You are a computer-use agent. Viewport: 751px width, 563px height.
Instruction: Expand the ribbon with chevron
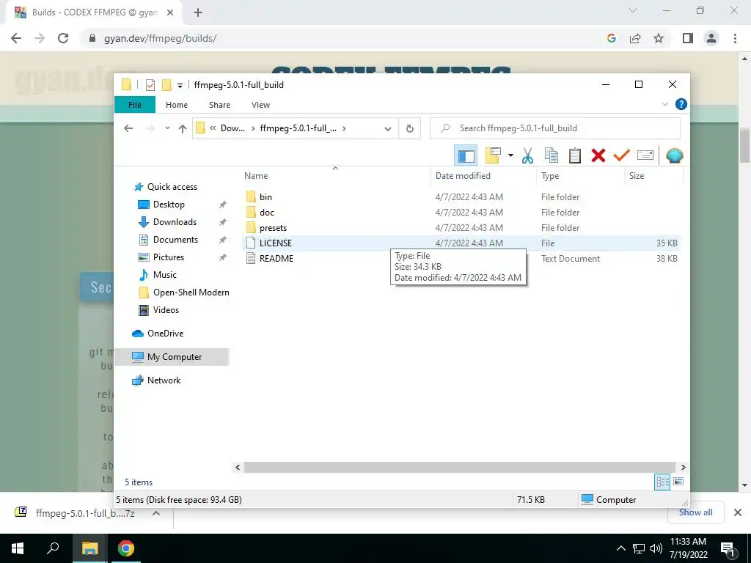[664, 104]
